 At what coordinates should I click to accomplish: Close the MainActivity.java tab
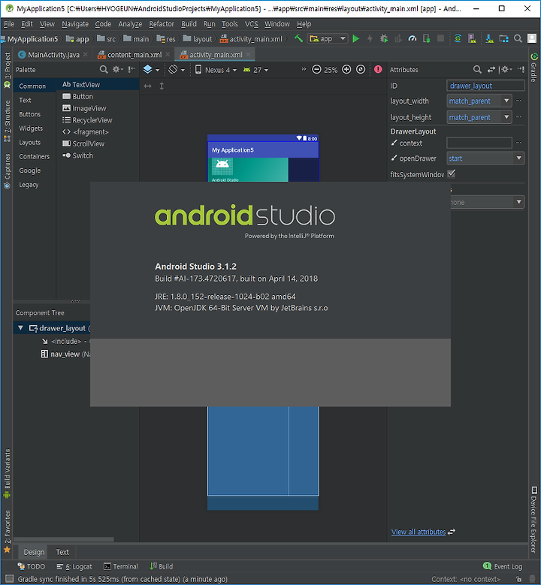[86, 55]
